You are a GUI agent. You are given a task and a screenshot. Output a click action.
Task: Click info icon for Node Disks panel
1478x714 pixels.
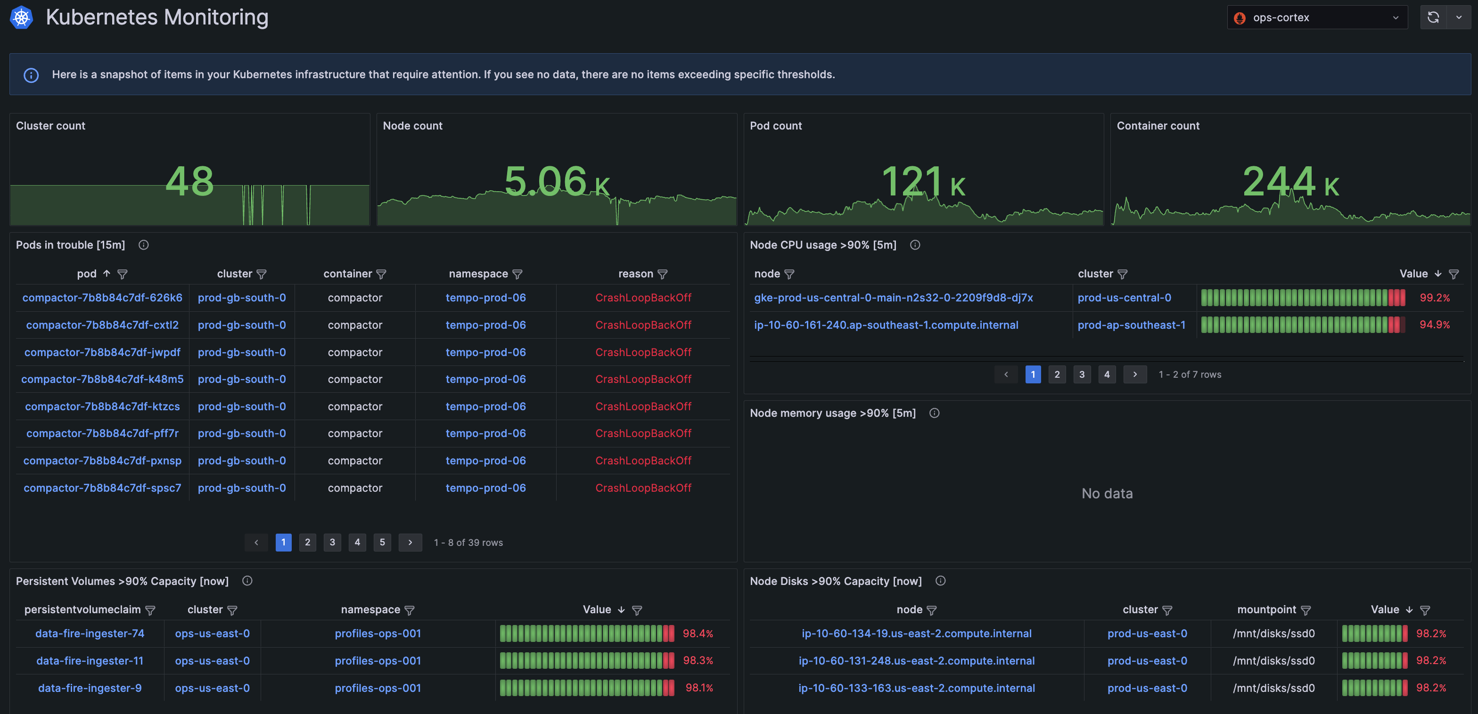click(x=940, y=581)
